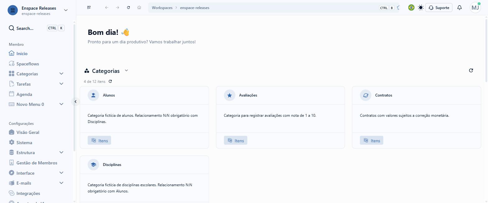Screen dimensions: 488x203
Task: Click the Tarefas document icon
Action: 12,84
